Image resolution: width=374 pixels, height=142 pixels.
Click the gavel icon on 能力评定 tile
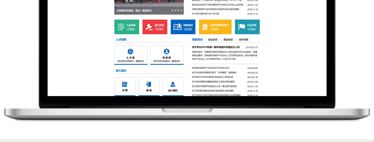point(149,27)
